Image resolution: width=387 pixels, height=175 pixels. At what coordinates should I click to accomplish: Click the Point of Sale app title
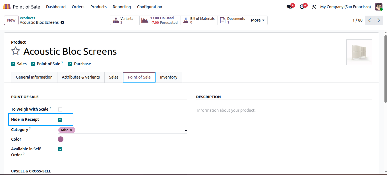26,7
